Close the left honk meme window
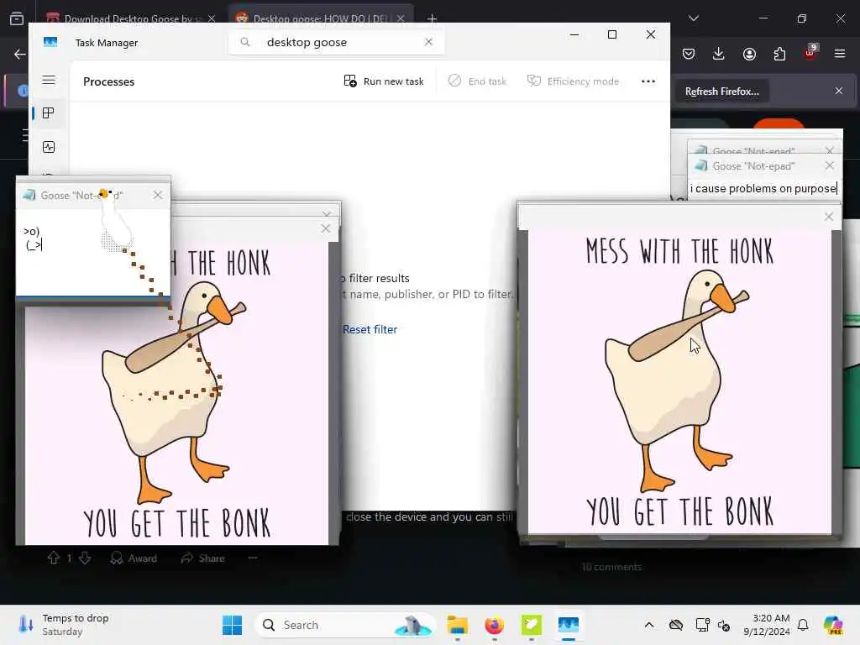Screen dimensions: 860x645 326,228
